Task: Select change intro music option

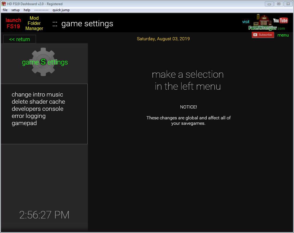Action: (x=37, y=95)
